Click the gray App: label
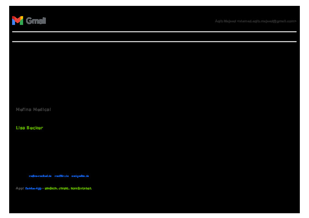 (20, 188)
